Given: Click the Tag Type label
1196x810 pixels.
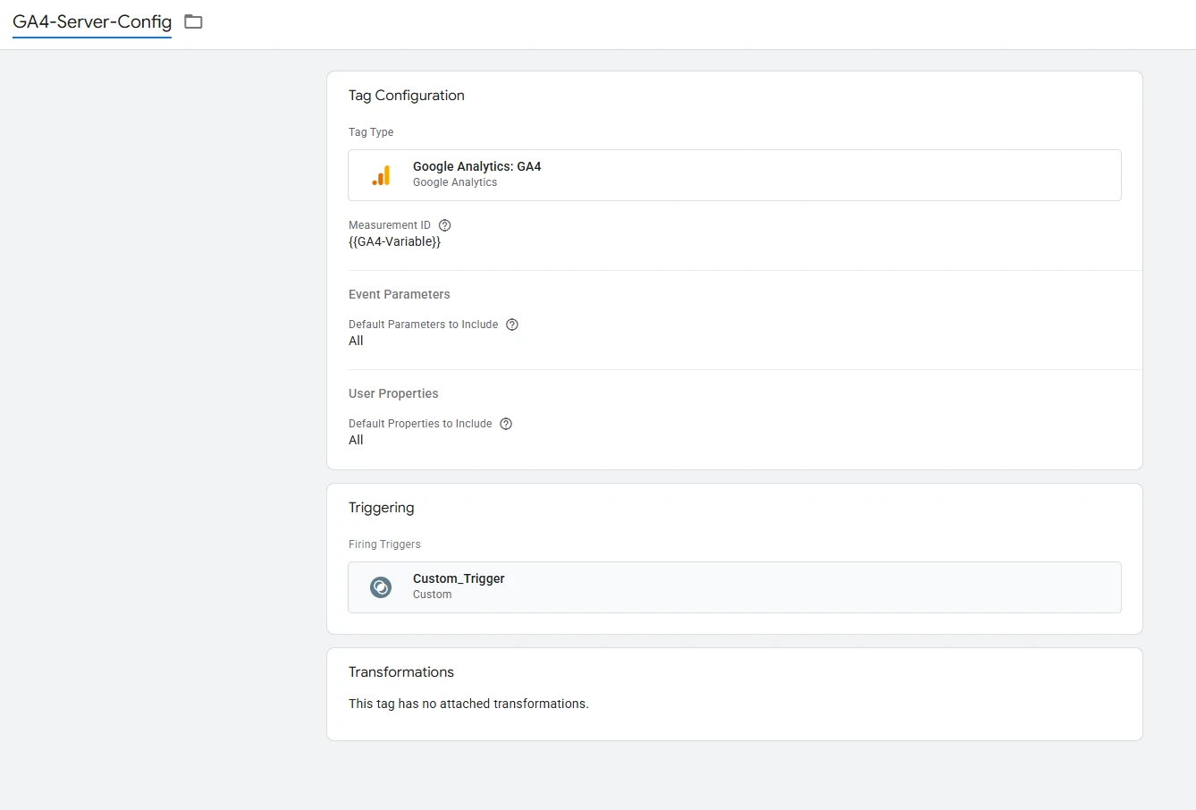Looking at the screenshot, I should (371, 132).
